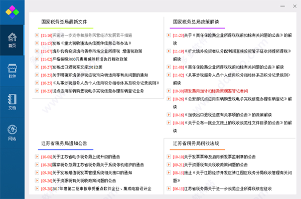Image resolution: width=301 pixels, height=199 pixels.
Task: Click arrow bullet beside 重大税收违法失信案件 item
Action: click(37, 43)
